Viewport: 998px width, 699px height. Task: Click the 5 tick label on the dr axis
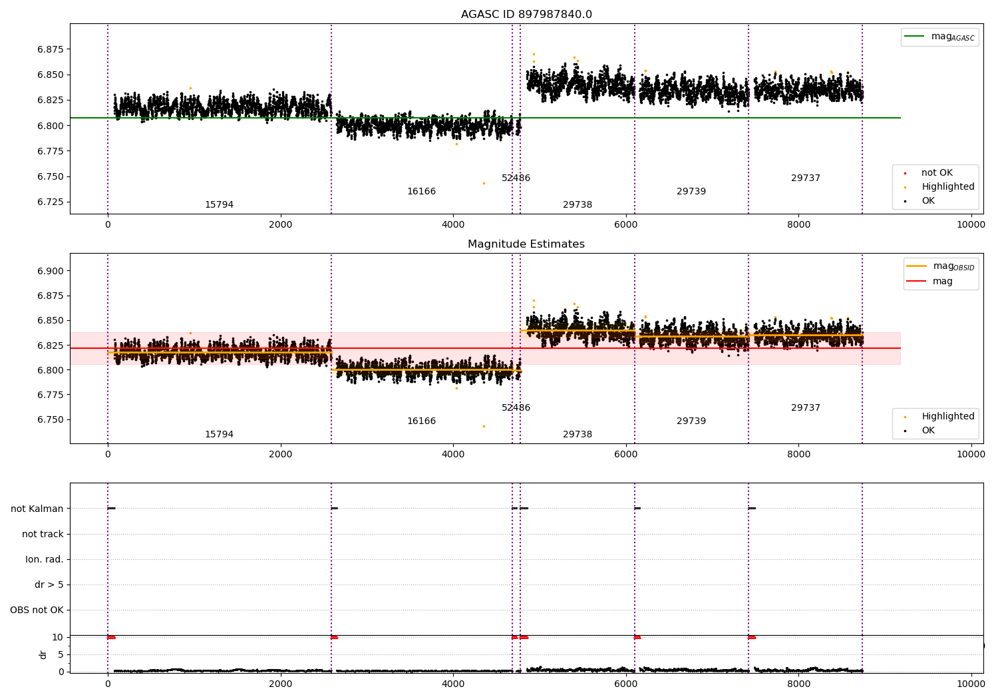tap(61, 655)
